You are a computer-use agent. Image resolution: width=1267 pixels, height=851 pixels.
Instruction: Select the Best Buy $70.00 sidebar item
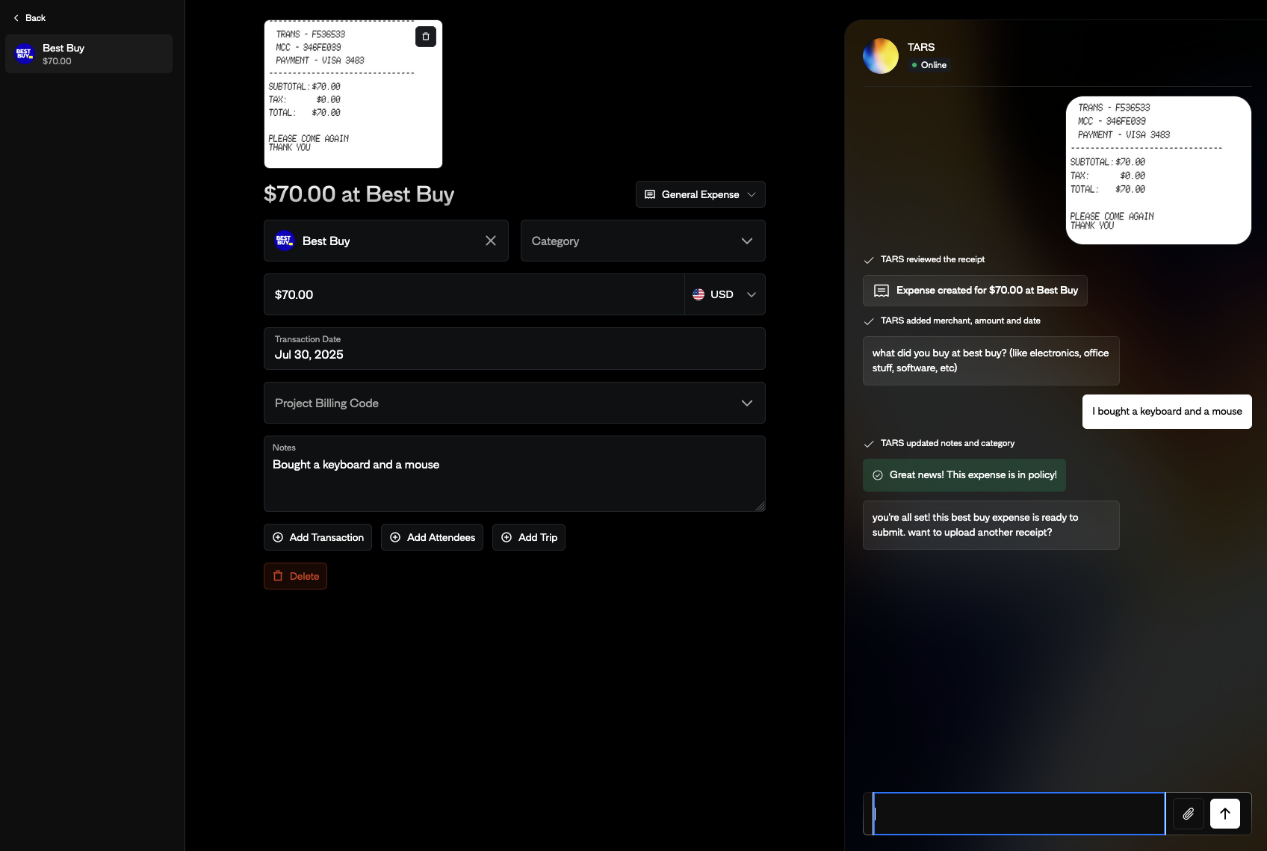pyautogui.click(x=88, y=54)
